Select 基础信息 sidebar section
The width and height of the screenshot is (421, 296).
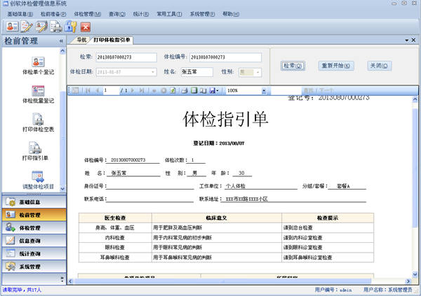coord(34,202)
